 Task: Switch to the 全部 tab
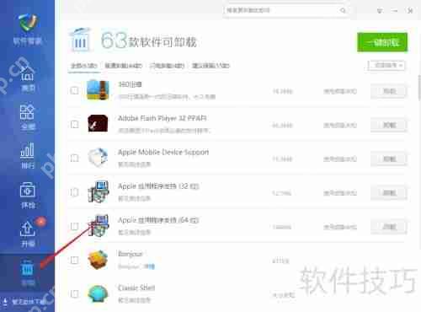pyautogui.click(x=83, y=66)
